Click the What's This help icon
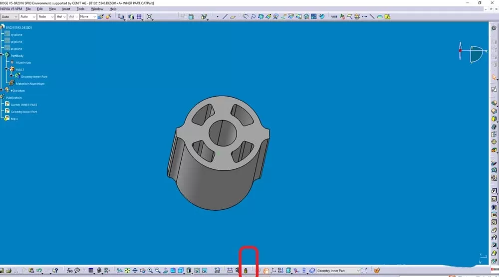 pyautogui.click(x=55, y=271)
